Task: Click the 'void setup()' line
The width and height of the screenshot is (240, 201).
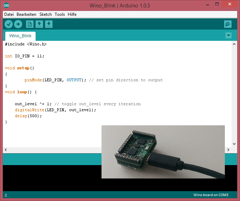Action: click(19, 68)
